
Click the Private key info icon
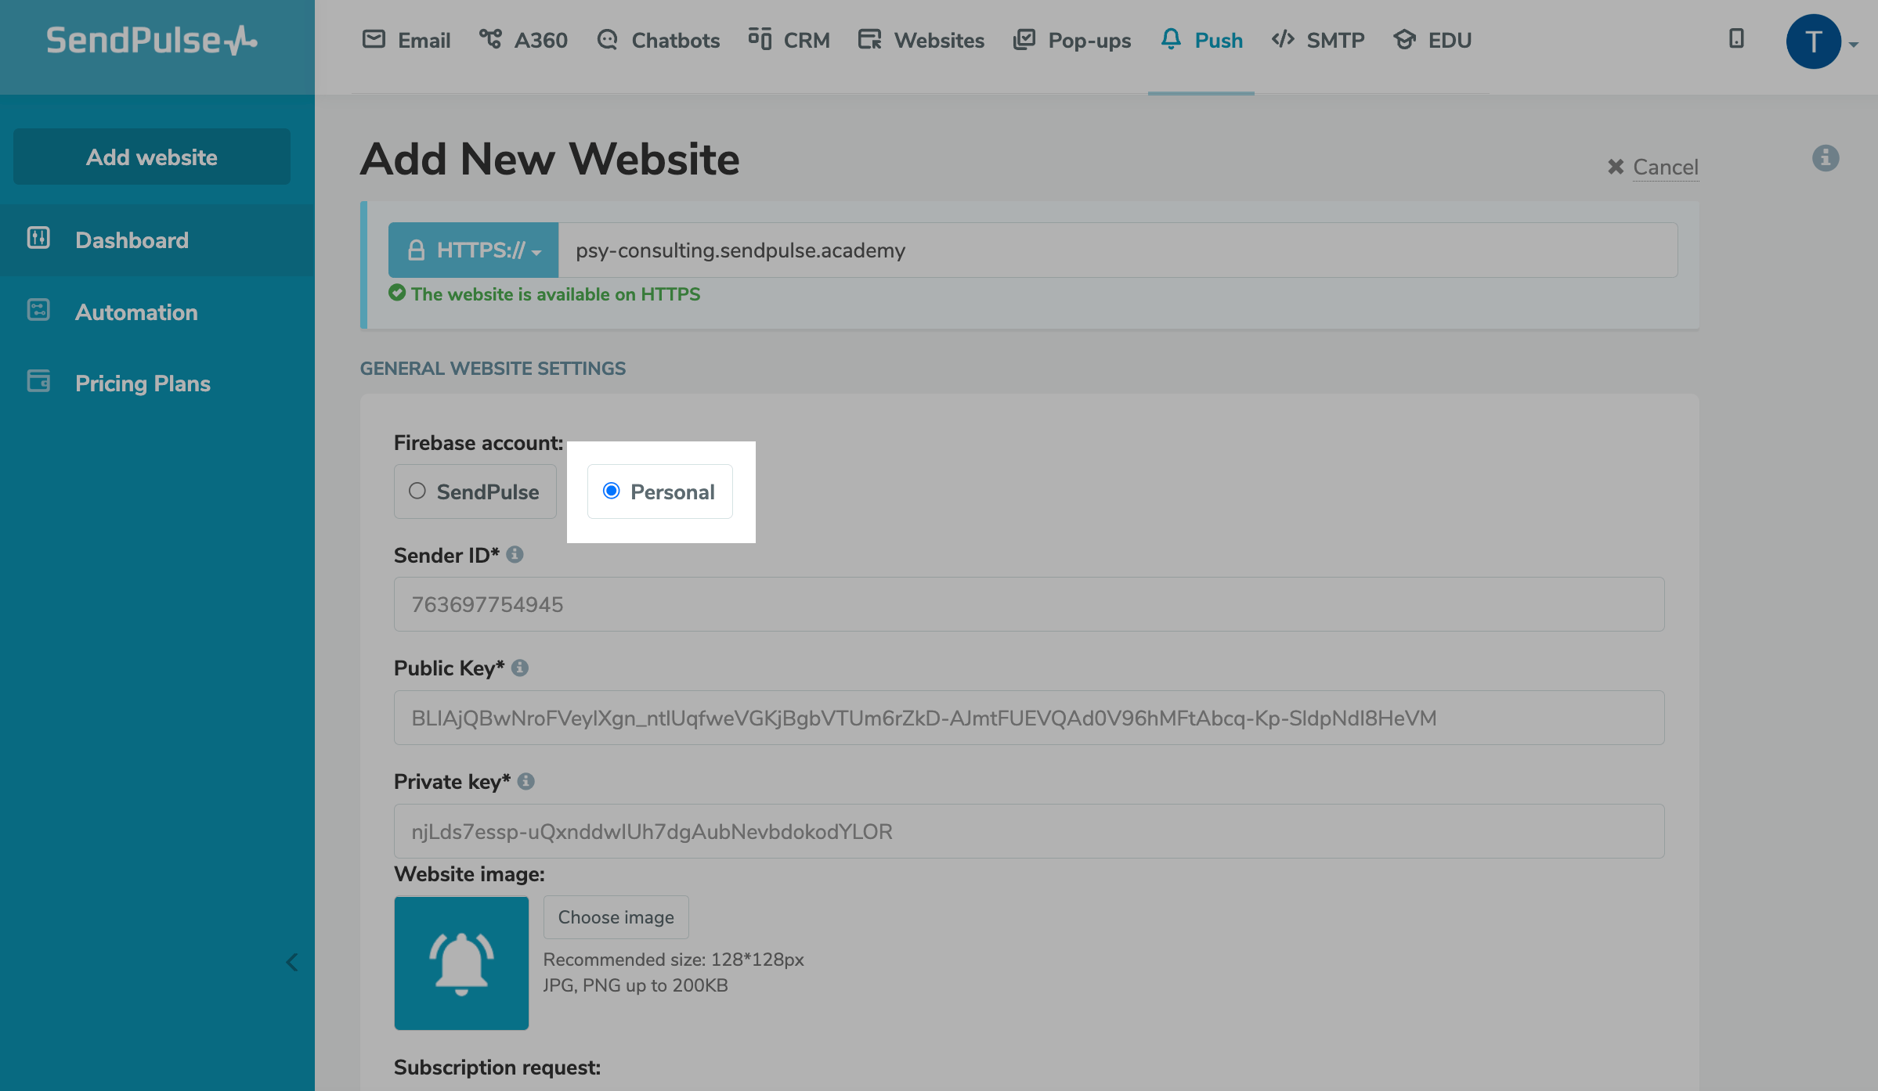tap(525, 781)
